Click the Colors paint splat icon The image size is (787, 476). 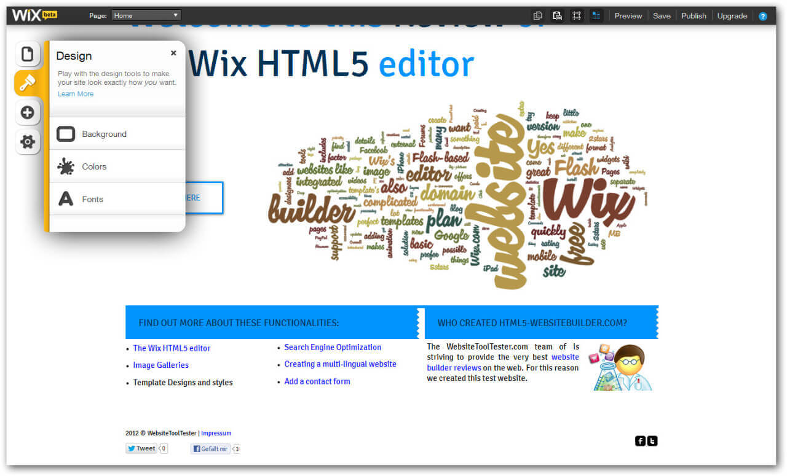[x=66, y=166]
